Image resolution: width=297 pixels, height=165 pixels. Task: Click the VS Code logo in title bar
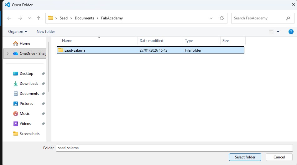click(x=8, y=5)
